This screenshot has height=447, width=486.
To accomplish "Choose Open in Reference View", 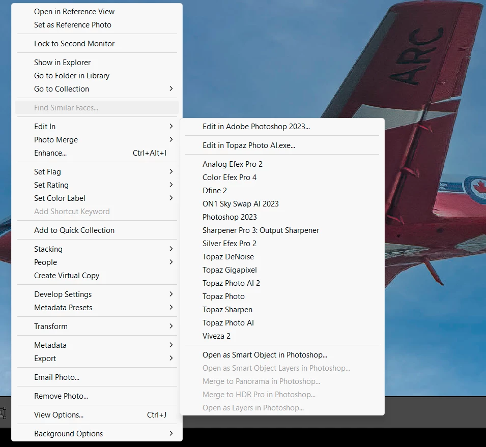I will 97,12.
